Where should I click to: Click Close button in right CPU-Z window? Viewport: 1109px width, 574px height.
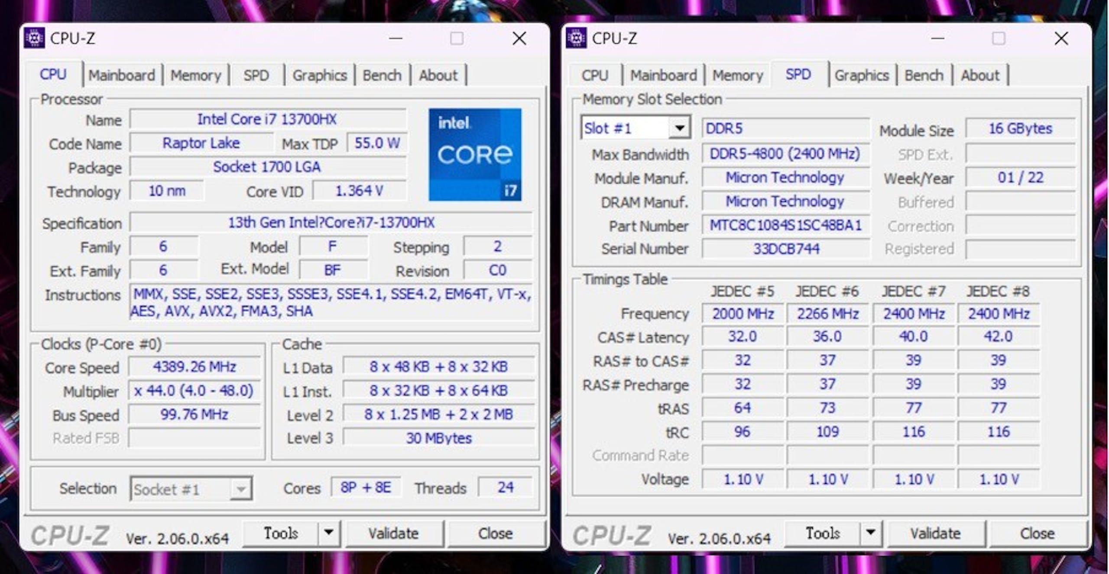pyautogui.click(x=1038, y=533)
